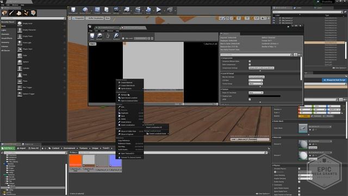Click the Padding Color black swatch
348x196 pixels.
[265, 96]
